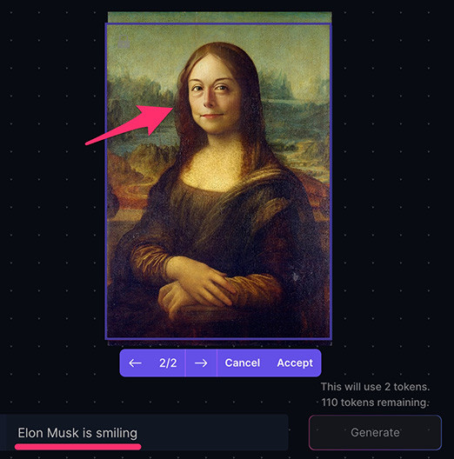Click original image strip below the frame
The height and width of the screenshot is (459, 454).
coord(220,343)
